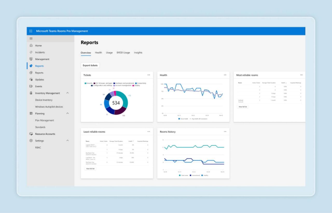The height and width of the screenshot is (213, 332).
Task: Open Health card ellipsis menu
Action: (x=225, y=75)
